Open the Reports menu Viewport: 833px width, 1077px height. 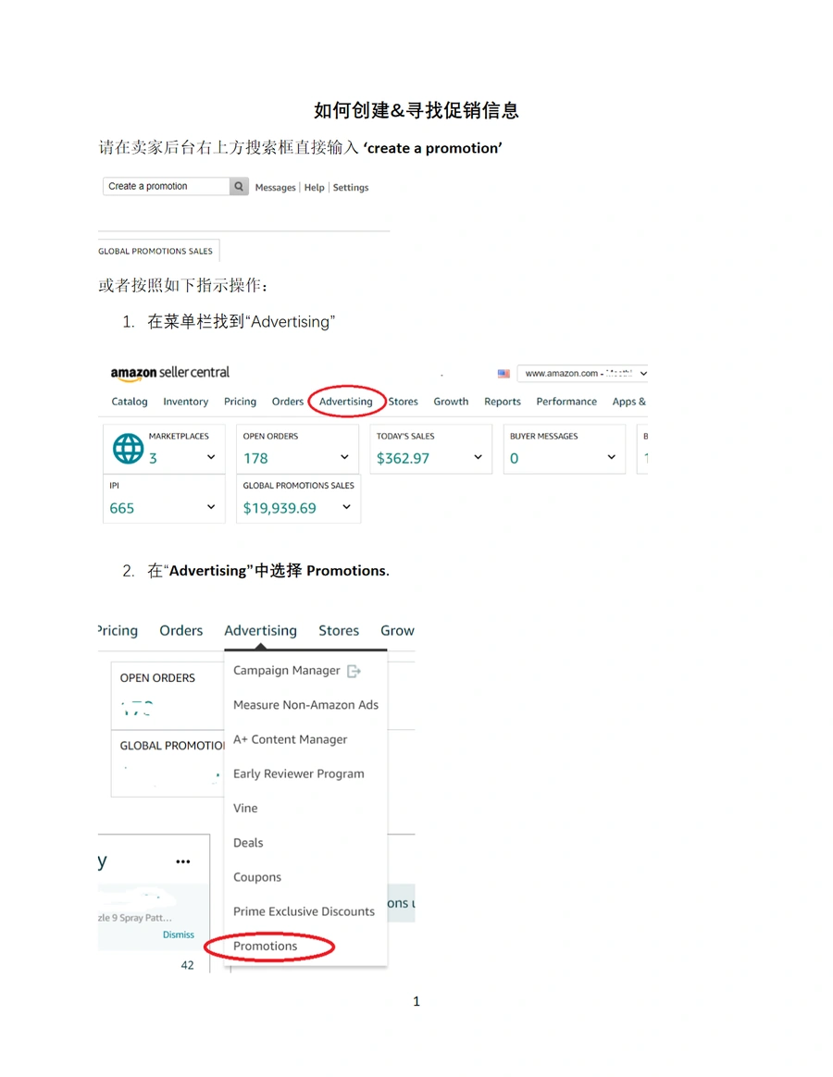(x=503, y=402)
